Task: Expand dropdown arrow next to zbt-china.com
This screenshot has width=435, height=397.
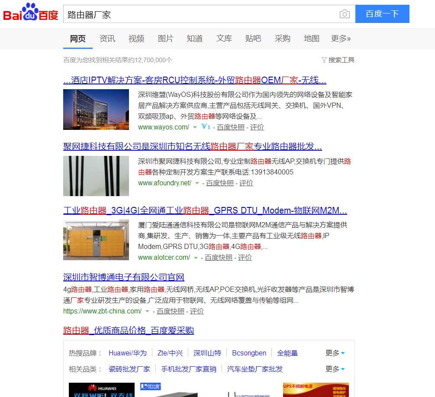Action: [x=147, y=312]
